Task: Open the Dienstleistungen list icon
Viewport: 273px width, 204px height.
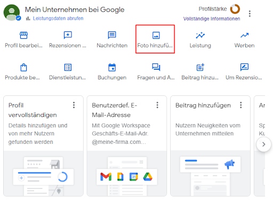Action: [x=68, y=67]
